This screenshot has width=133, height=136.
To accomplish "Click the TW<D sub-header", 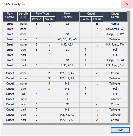I will pyautogui.click(x=97, y=19).
